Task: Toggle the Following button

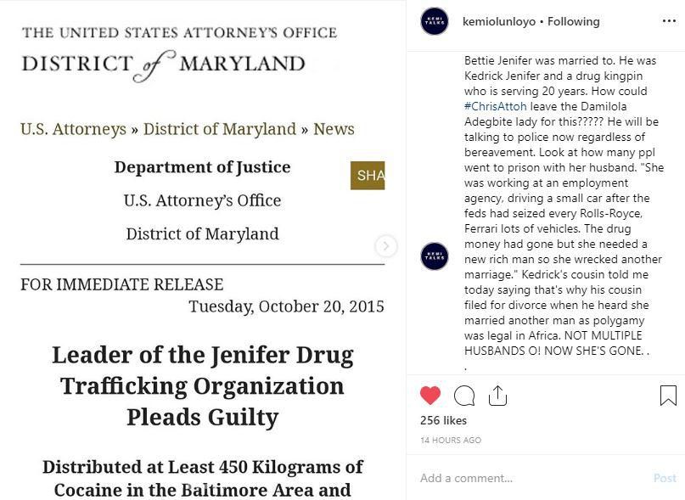Action: click(x=574, y=21)
